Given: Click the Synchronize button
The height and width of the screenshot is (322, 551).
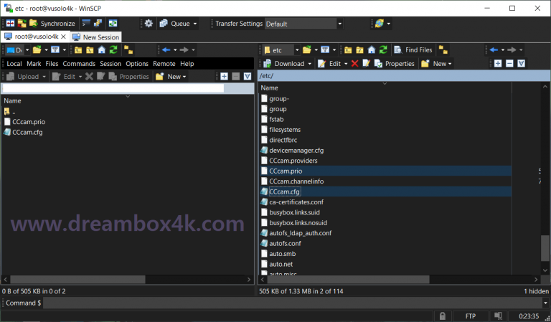Looking at the screenshot, I should (52, 24).
